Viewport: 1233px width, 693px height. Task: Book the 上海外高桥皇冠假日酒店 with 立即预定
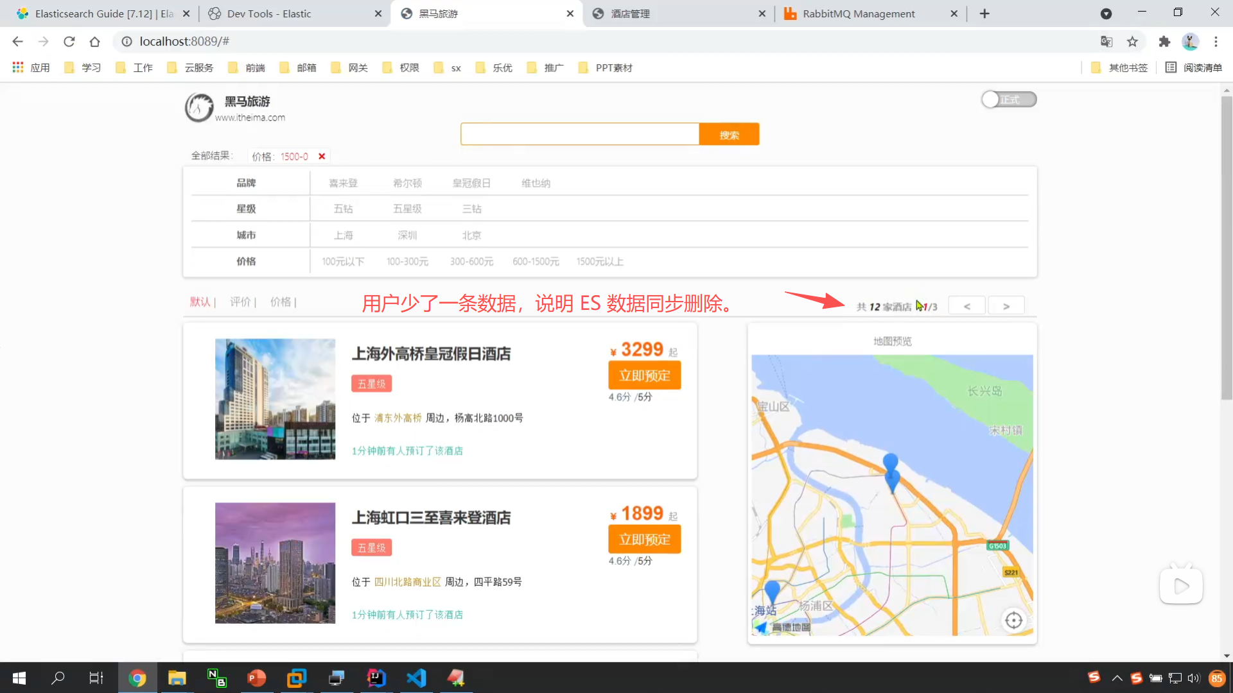645,375
